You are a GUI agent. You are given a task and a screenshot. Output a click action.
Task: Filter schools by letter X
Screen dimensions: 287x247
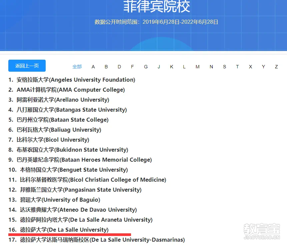coord(251,67)
